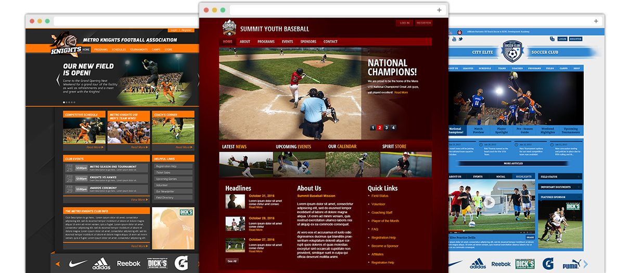Open Sponsors menu on baseball site
Viewport: 630px width, 273px height.
(308, 42)
